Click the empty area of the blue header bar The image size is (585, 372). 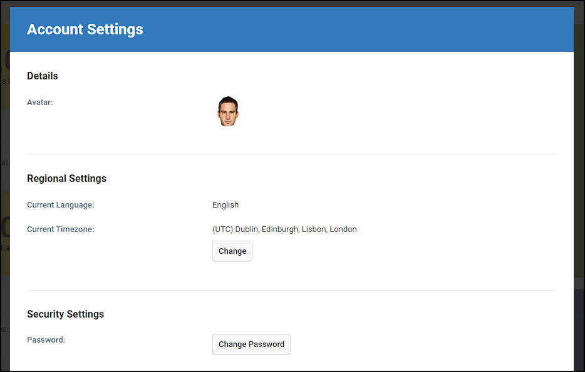[x=358, y=29]
